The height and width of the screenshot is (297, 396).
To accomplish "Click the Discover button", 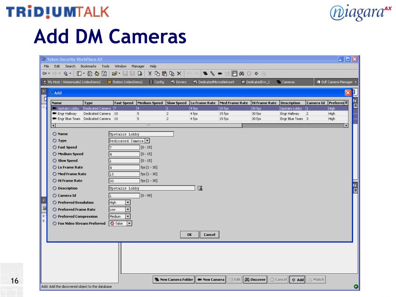I will click(255, 280).
